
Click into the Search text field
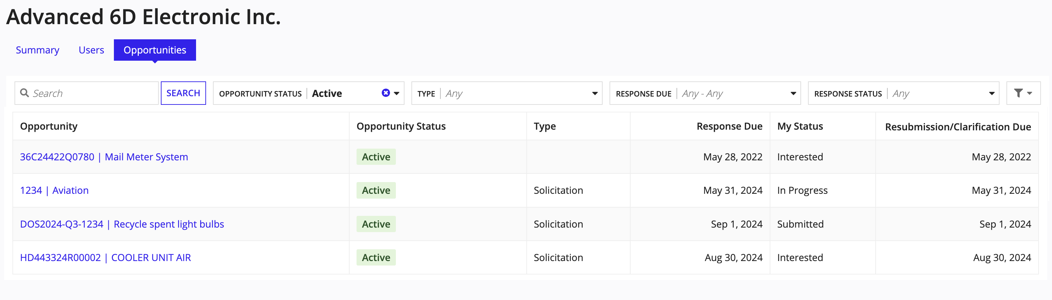94,93
